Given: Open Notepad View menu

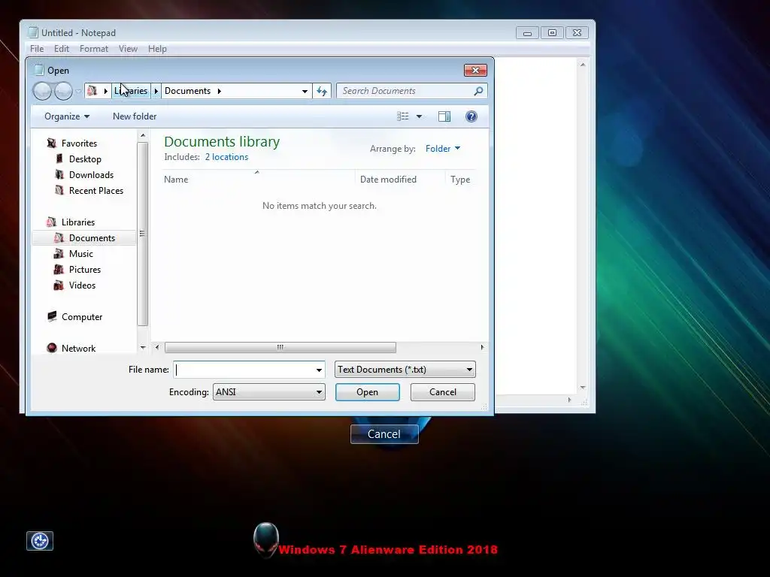Looking at the screenshot, I should point(128,49).
